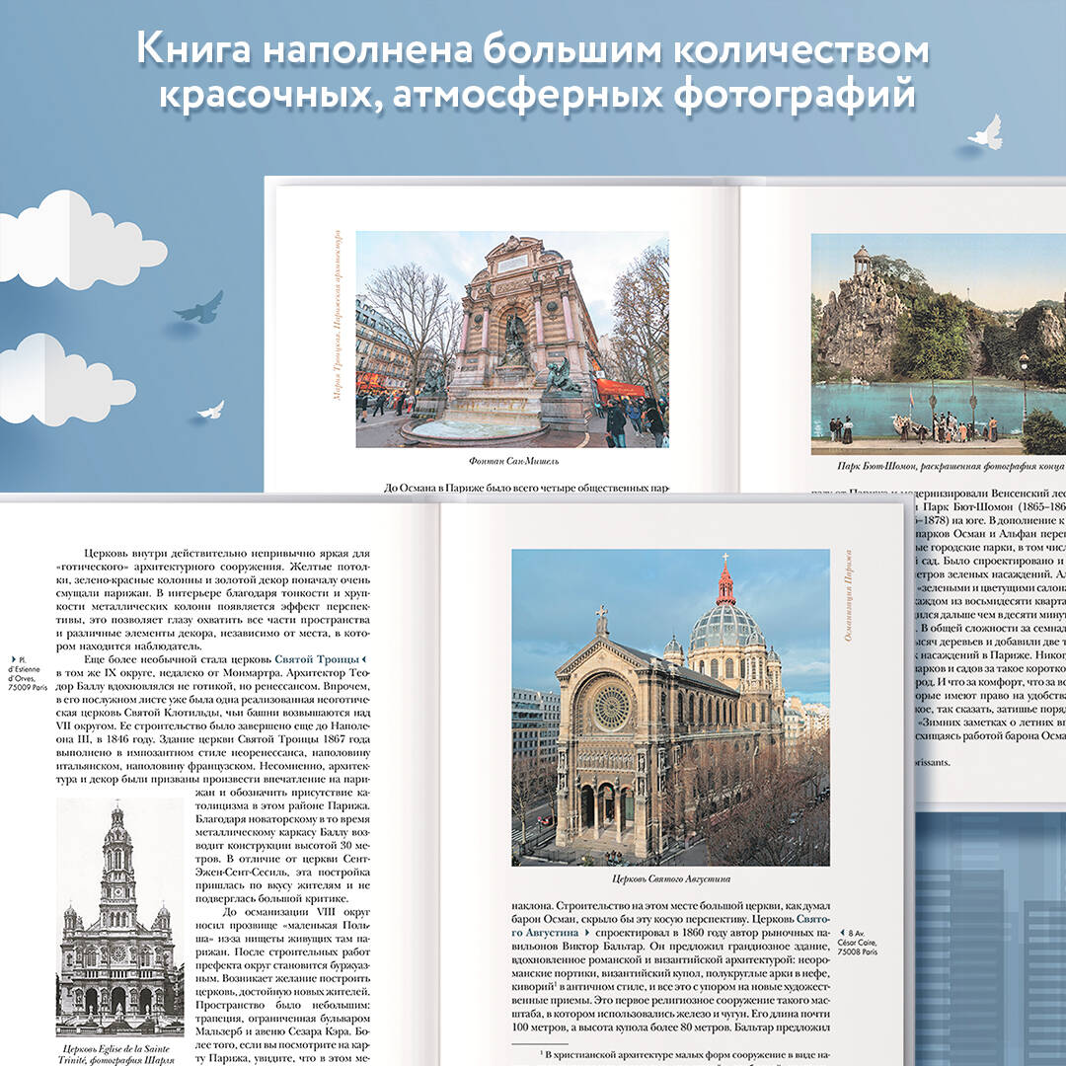Click the blue arrow marker after "Святой Троицы"
Screen dimensions: 1066x1066
tap(363, 658)
